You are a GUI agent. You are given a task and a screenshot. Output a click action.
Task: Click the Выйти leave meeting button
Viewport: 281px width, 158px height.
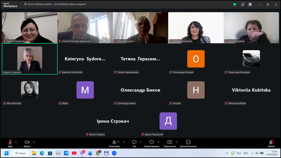coord(271,144)
